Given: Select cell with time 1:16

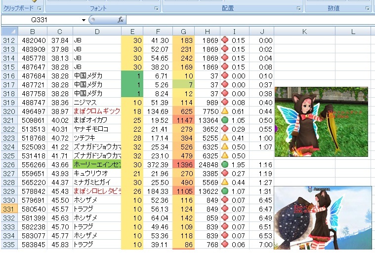Looking at the screenshot, I should (262, 165).
